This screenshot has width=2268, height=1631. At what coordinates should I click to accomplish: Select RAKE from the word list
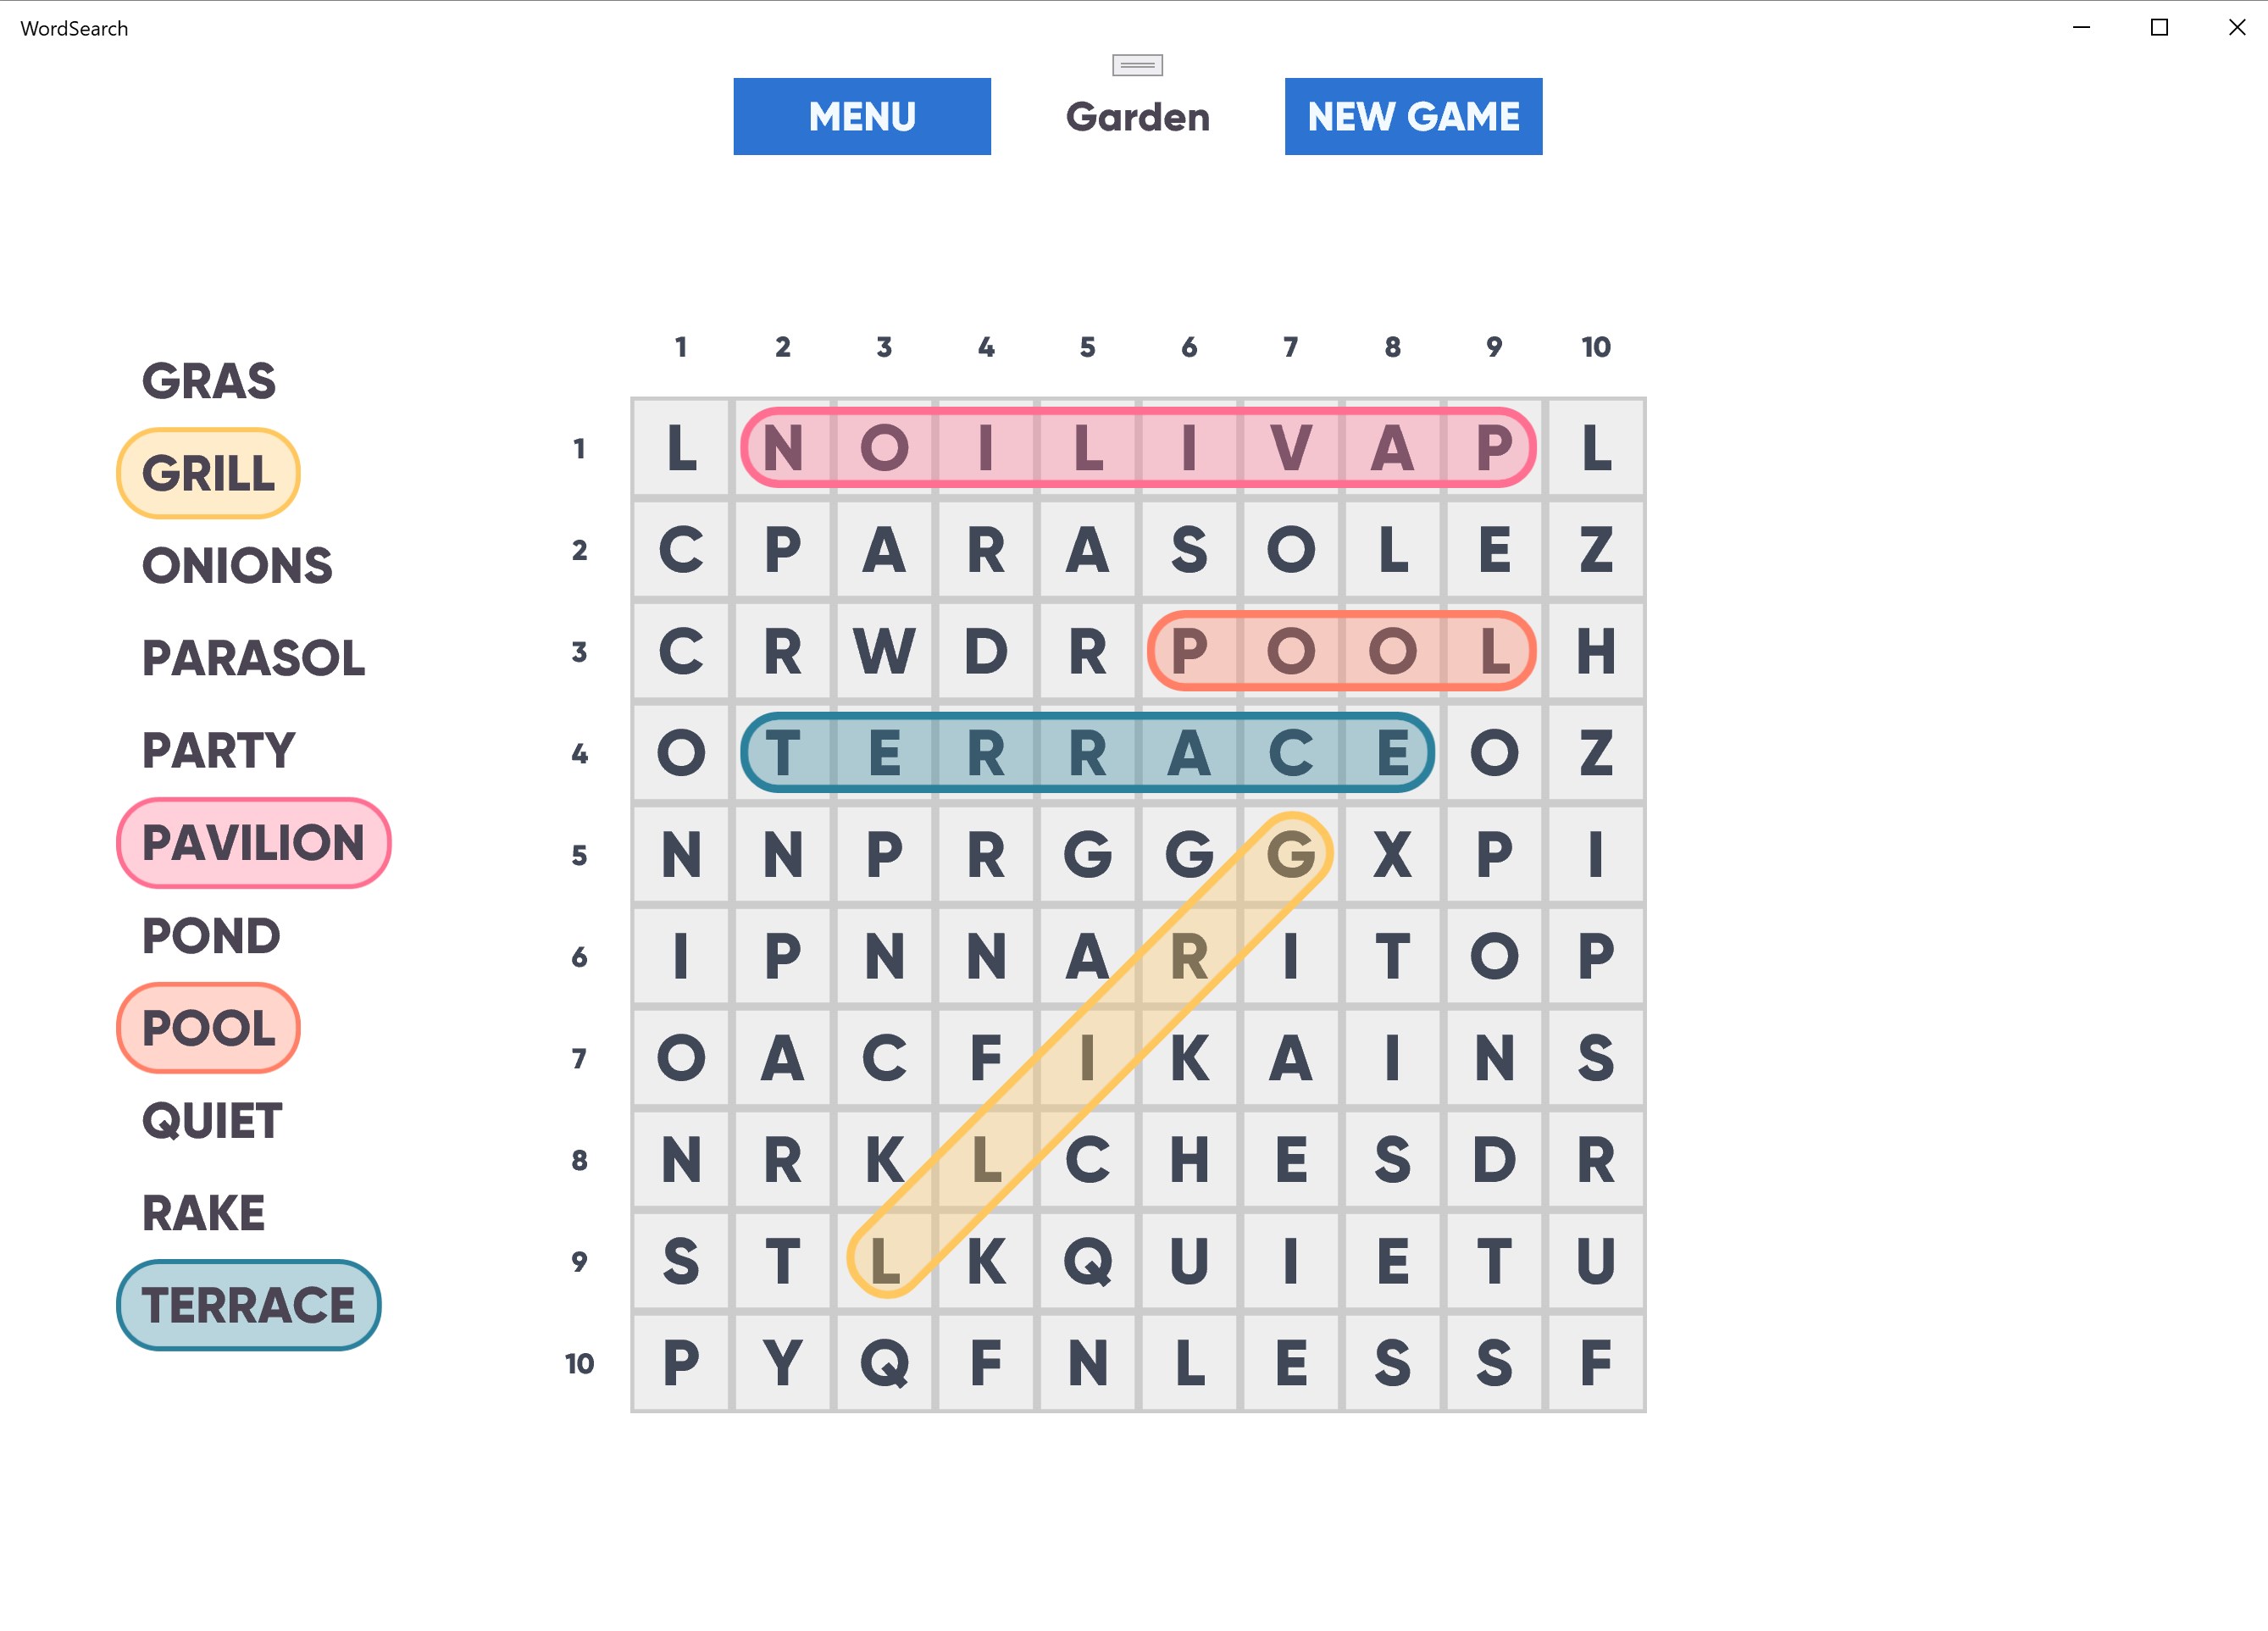[203, 1213]
